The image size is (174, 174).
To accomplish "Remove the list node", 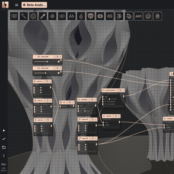I will [73, 102].
